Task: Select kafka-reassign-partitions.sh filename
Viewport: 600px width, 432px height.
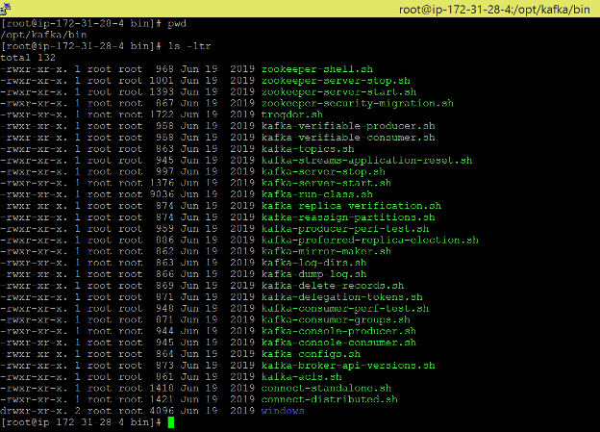Action: [348, 217]
